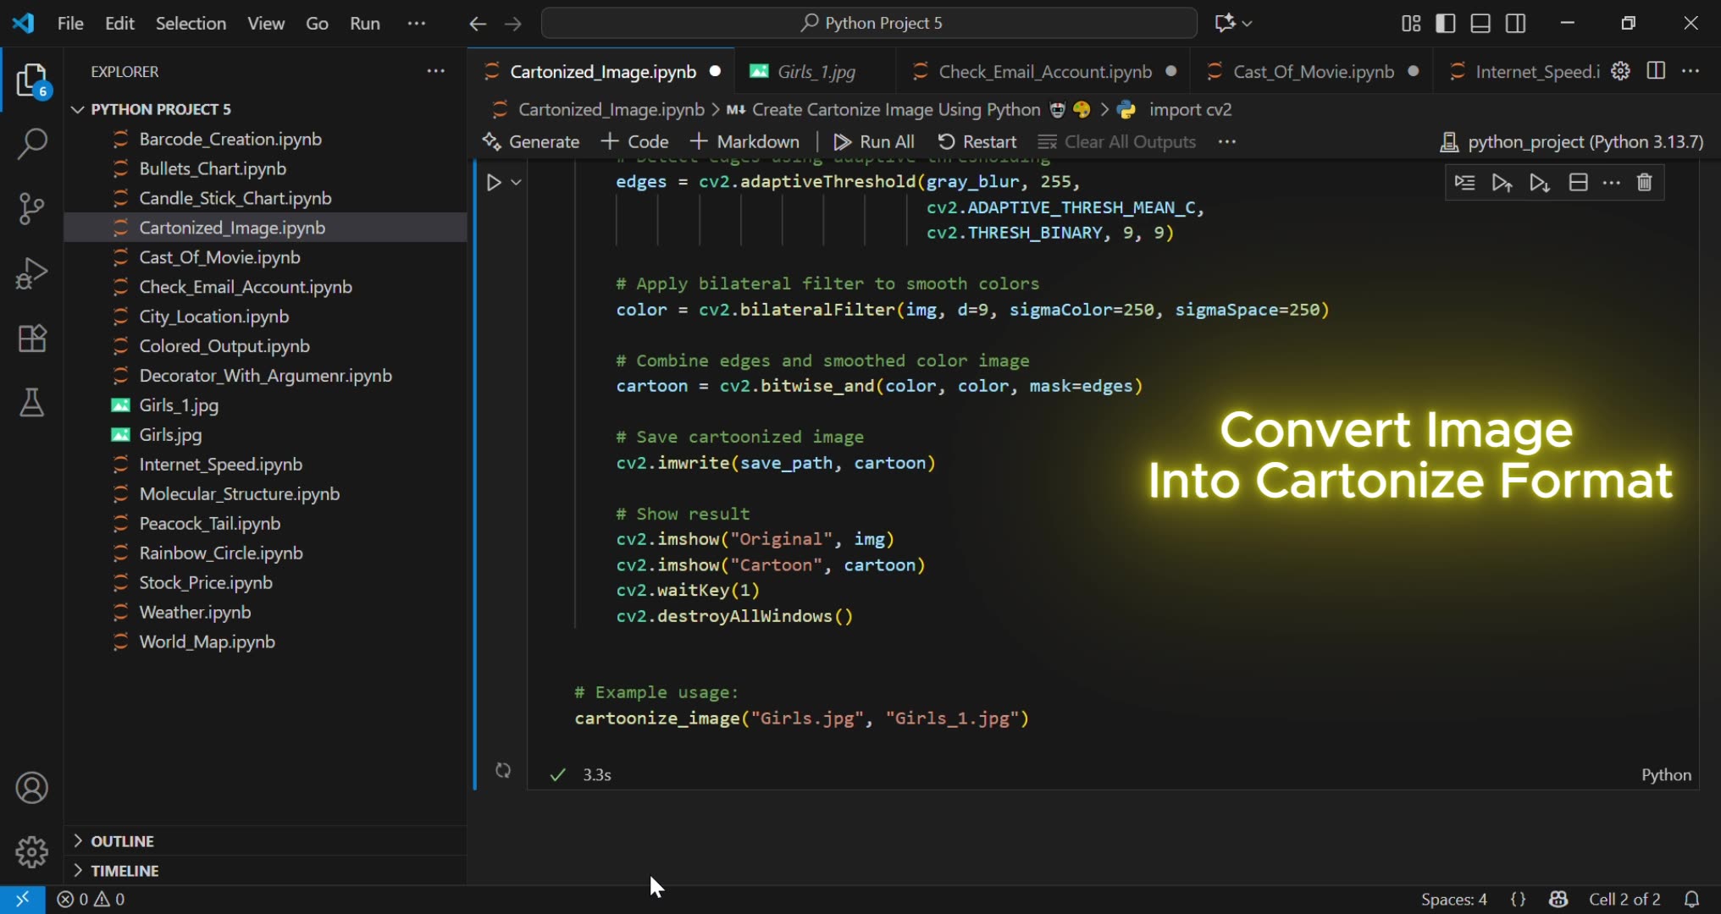This screenshot has height=914, width=1721.
Task: Switch to the Check_Email_Account.ipynb tab
Action: tap(1044, 72)
